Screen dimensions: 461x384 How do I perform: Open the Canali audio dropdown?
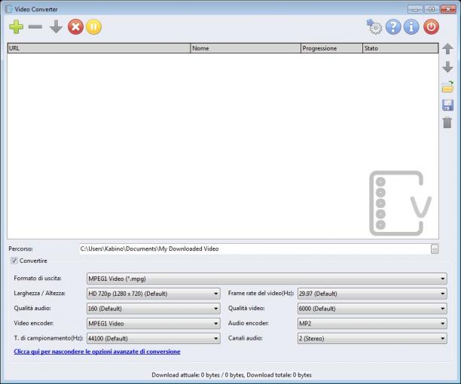pyautogui.click(x=372, y=339)
